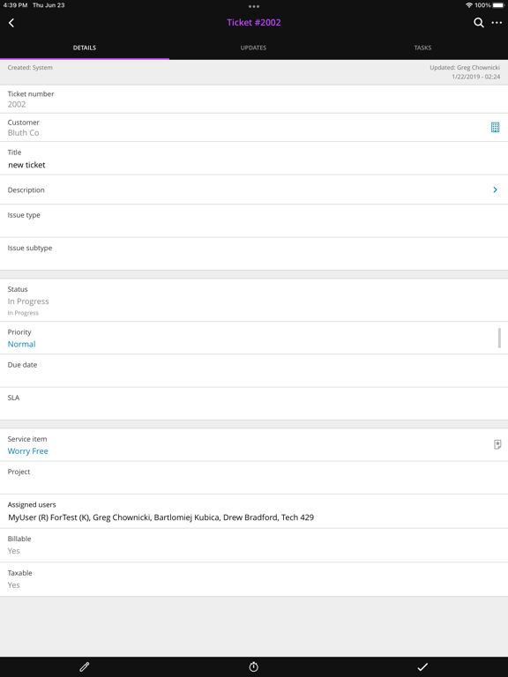Screen dimensions: 508x677
Task: Tap the battery indicator
Action: click(498, 5)
